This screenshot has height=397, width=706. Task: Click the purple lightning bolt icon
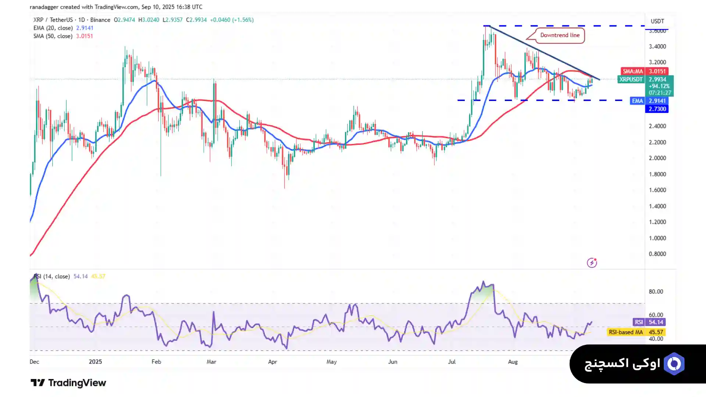click(592, 263)
